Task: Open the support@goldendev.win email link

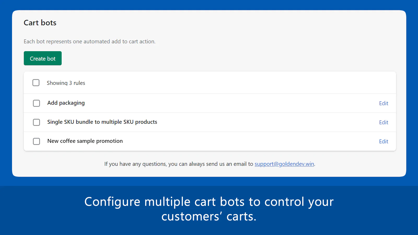Action: [x=284, y=164]
